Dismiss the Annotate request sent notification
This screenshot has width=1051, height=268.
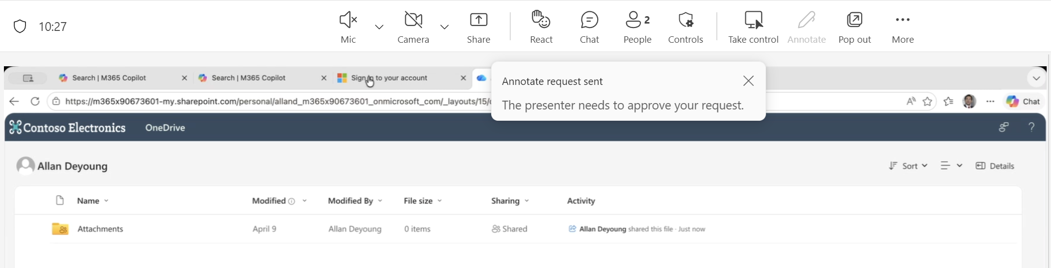point(748,81)
